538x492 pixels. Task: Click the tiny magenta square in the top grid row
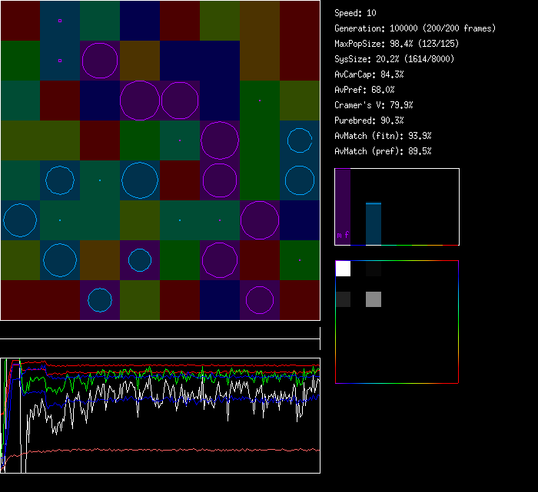pos(60,21)
